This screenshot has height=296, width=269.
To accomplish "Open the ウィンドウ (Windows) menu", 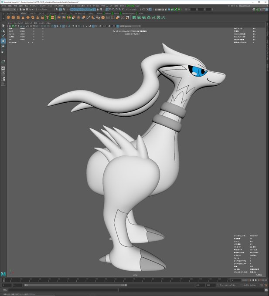I will tap(43, 6).
